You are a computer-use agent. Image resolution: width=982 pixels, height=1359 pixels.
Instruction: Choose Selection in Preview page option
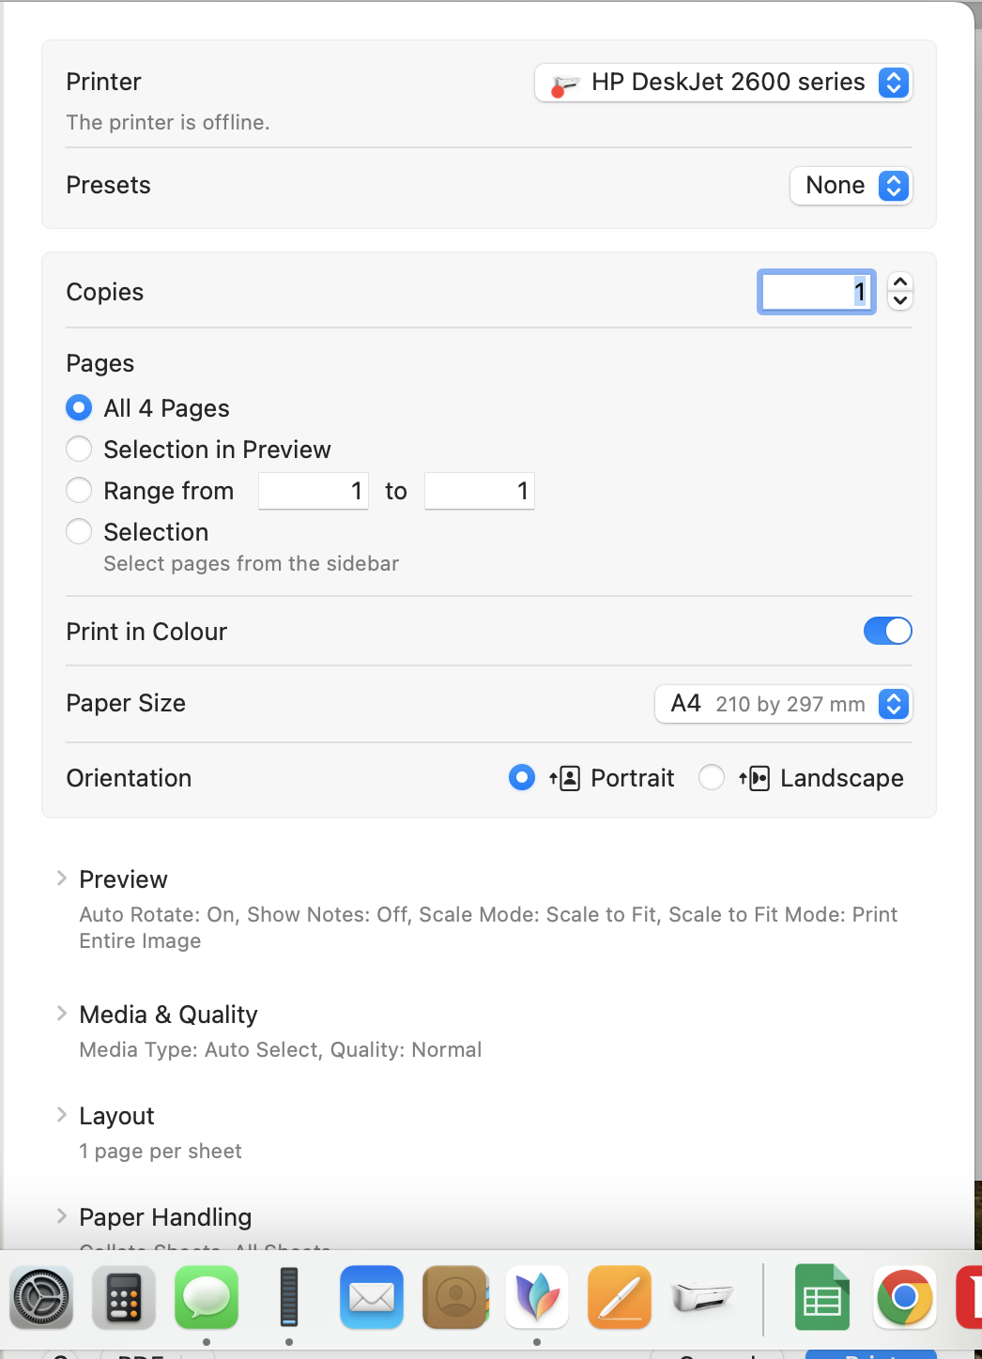click(x=80, y=450)
